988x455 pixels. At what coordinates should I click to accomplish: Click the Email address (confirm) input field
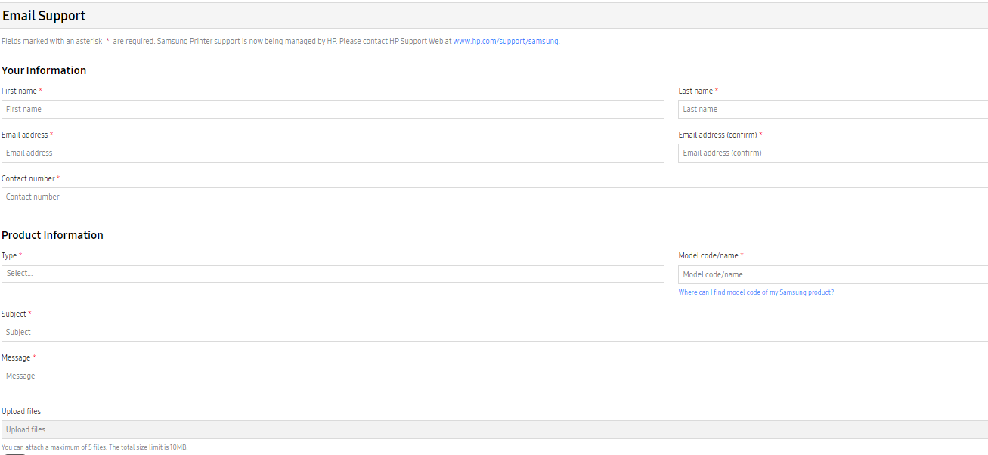pyautogui.click(x=832, y=153)
